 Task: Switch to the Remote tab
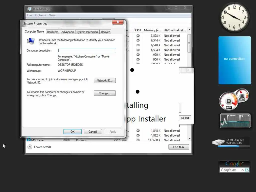coord(105,32)
